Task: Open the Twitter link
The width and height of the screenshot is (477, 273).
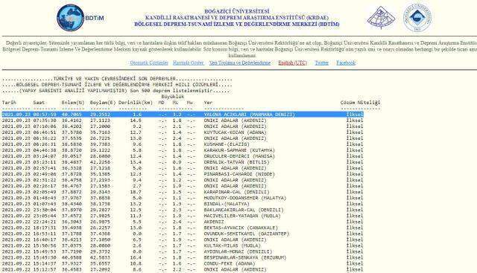Action: coord(321,63)
